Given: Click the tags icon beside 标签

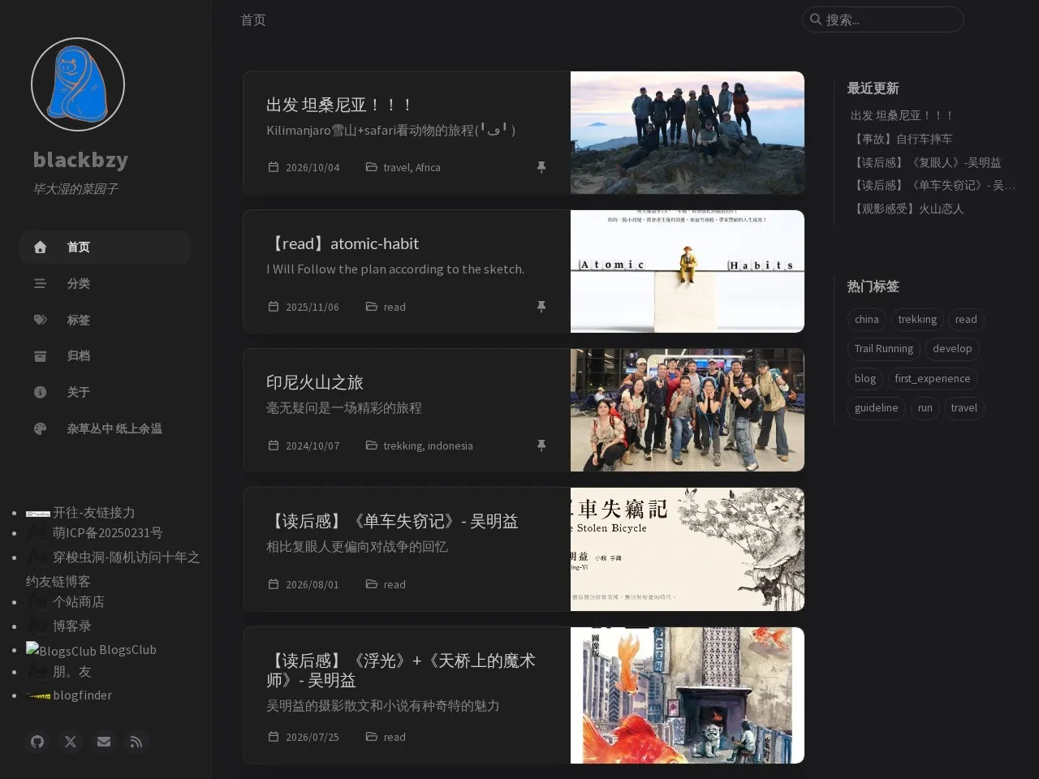Looking at the screenshot, I should coord(40,320).
